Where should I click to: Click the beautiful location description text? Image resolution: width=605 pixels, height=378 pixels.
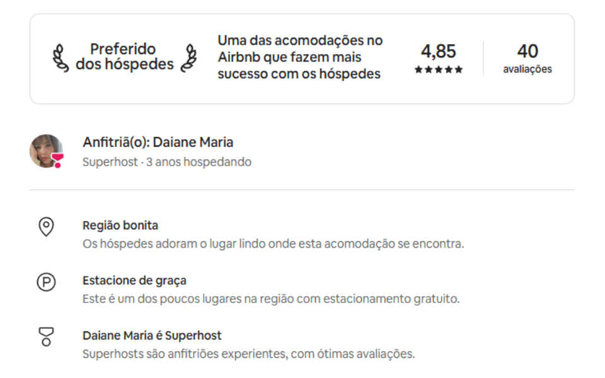tap(273, 244)
